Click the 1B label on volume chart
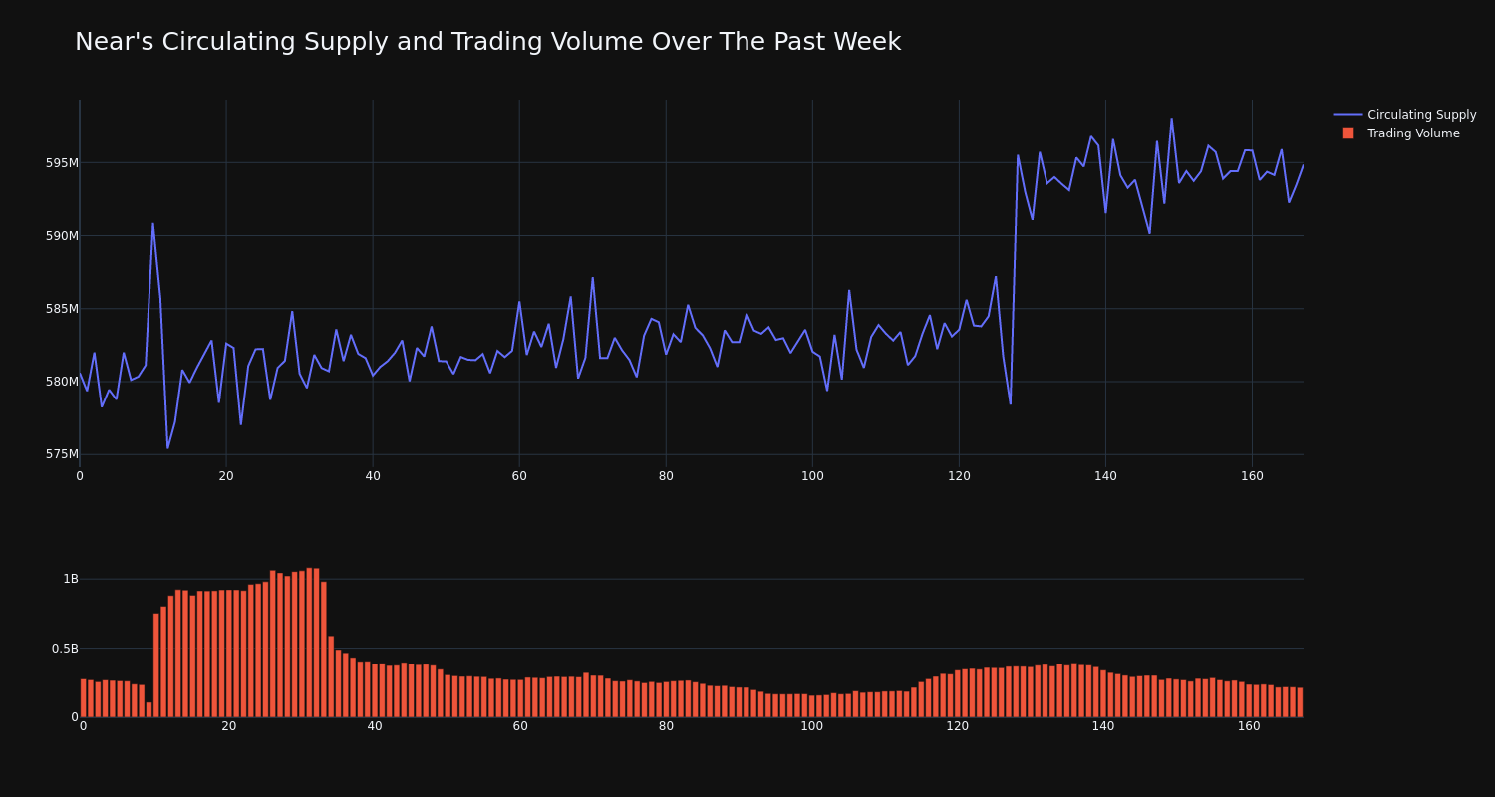Image resolution: width=1495 pixels, height=797 pixels. coord(71,579)
